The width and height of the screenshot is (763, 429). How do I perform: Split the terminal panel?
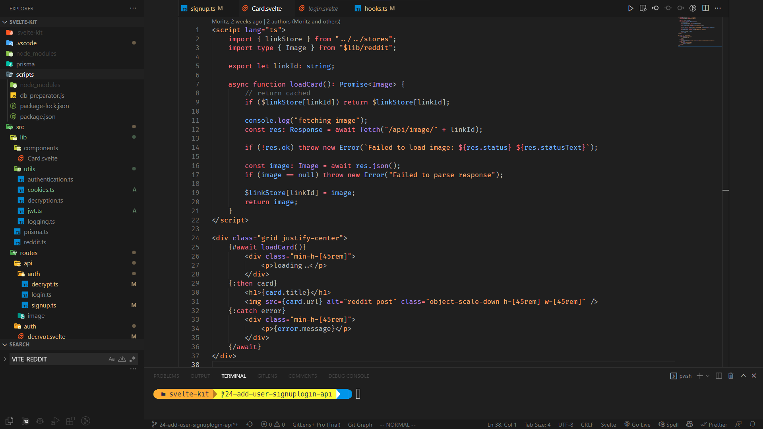(x=719, y=376)
